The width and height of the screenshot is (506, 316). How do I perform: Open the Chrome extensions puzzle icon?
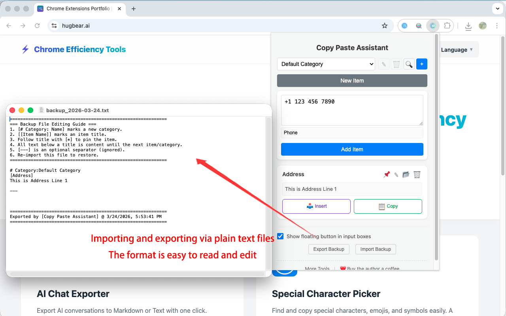click(447, 26)
